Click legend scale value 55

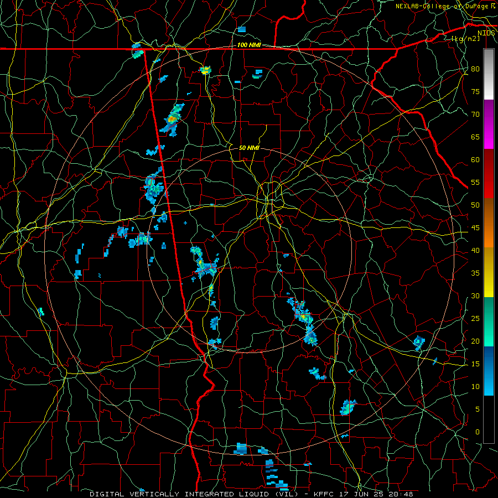coord(475,182)
